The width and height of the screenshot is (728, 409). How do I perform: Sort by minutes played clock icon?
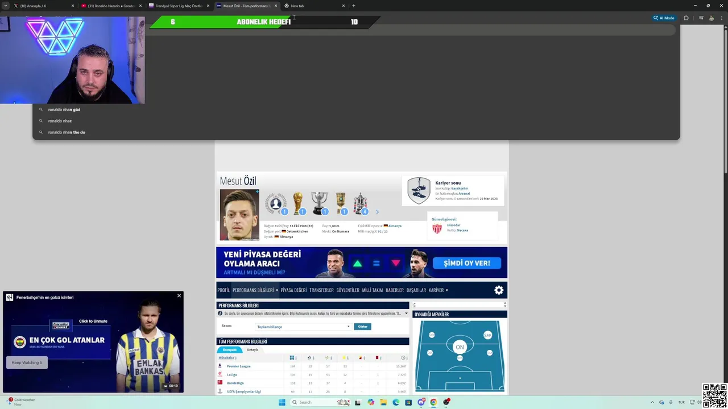tap(404, 358)
